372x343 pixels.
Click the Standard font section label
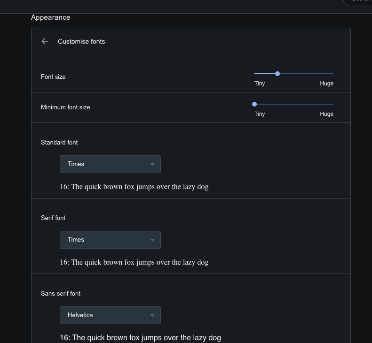(x=59, y=142)
